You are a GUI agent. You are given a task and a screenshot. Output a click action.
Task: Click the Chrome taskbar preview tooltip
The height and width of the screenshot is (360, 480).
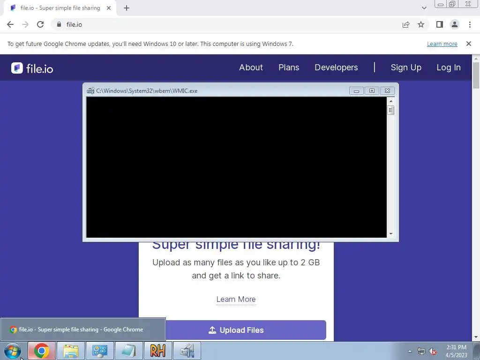(x=82, y=330)
